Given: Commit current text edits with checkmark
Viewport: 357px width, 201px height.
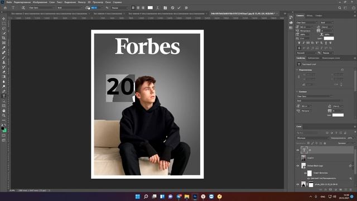Looking at the screenshot, I should 179,8.
